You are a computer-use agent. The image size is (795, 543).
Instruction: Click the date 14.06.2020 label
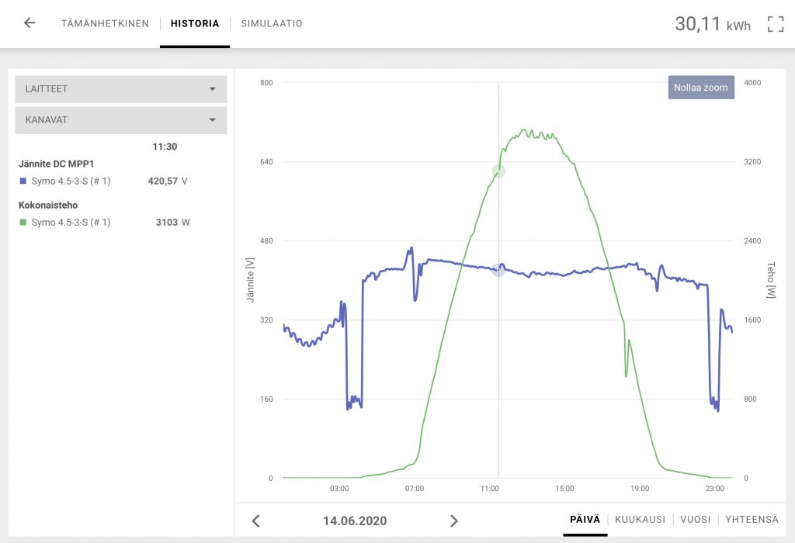pyautogui.click(x=355, y=521)
